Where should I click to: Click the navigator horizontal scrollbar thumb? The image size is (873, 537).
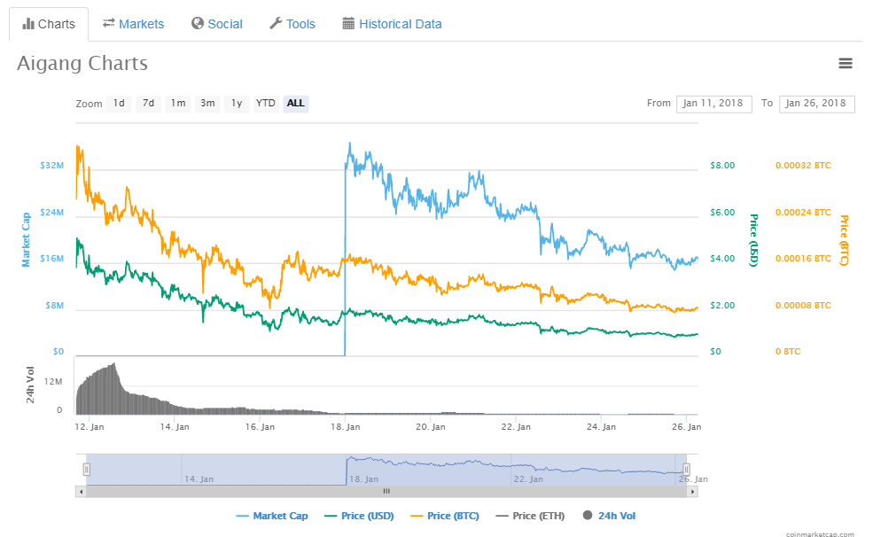click(386, 491)
